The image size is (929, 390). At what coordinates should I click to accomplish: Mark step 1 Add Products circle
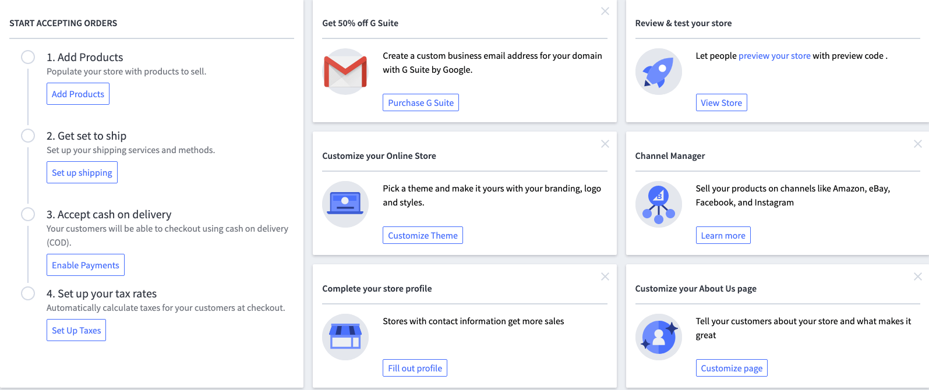(x=28, y=57)
